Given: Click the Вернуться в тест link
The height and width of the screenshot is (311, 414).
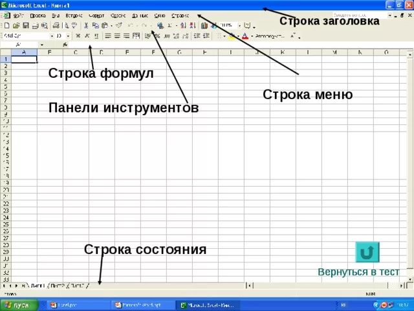Looking at the screenshot, I should point(358,272).
